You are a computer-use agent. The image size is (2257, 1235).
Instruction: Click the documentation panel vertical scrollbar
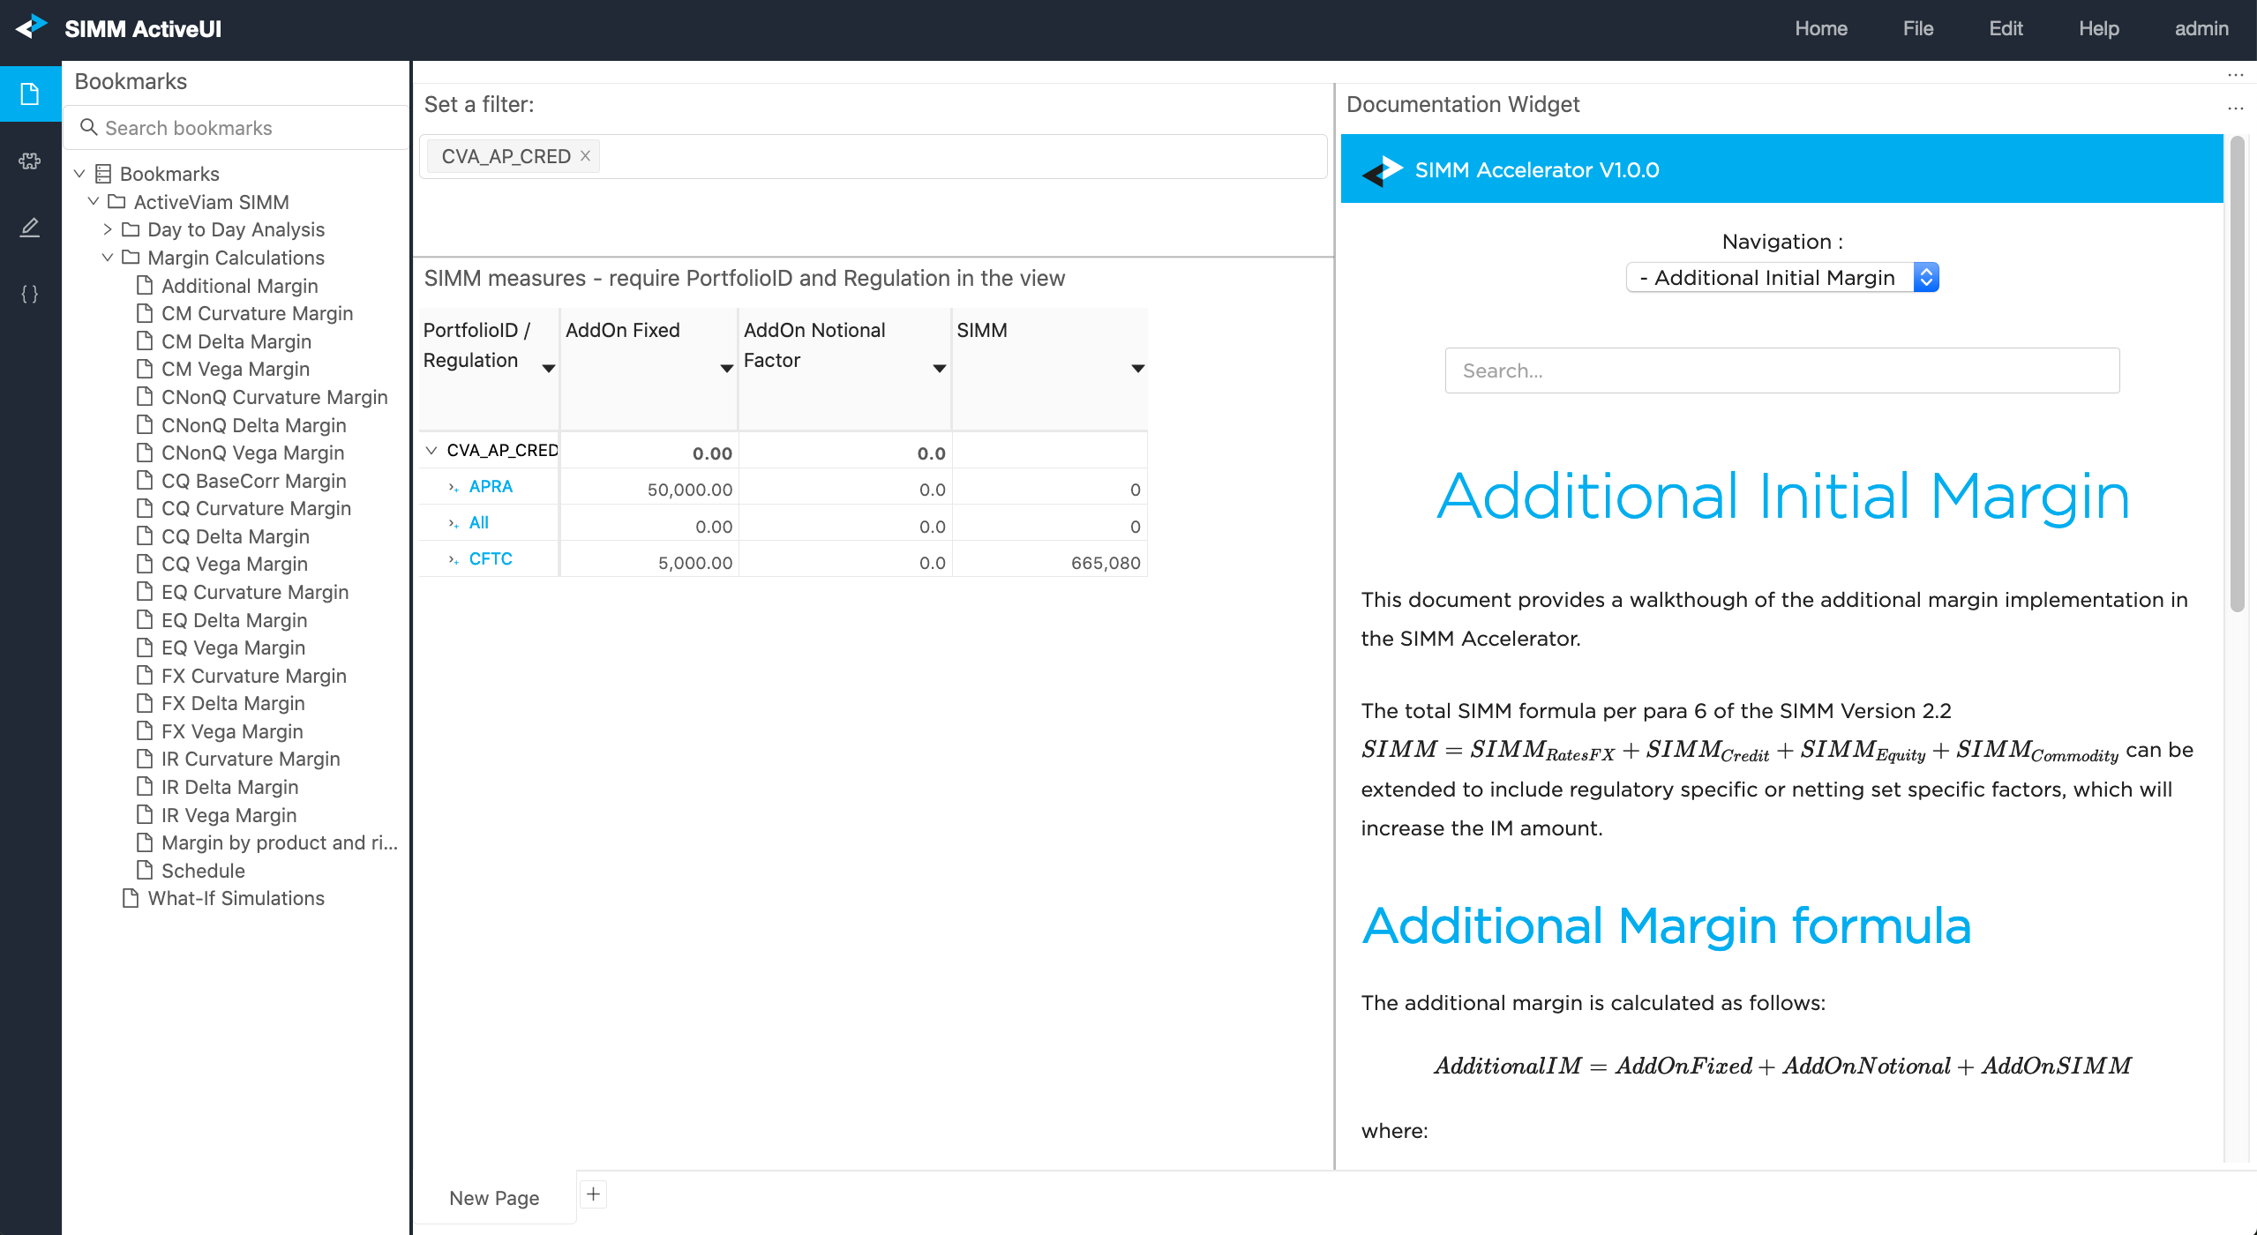2237,374
